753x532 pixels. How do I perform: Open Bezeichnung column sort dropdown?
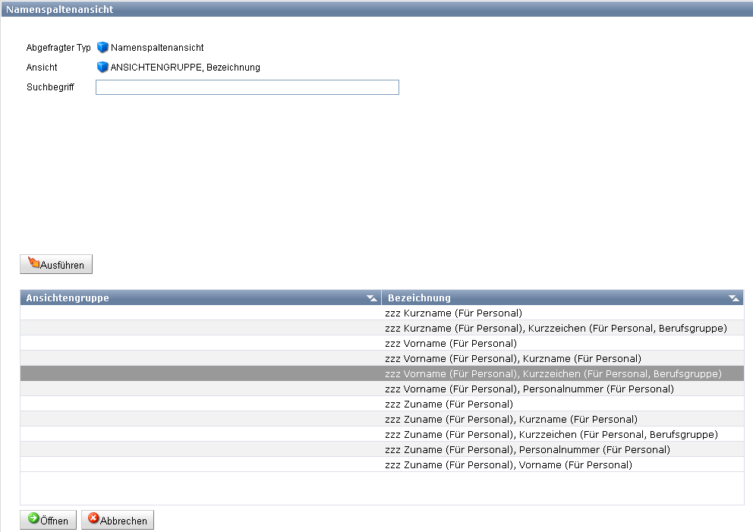[734, 298]
